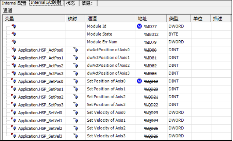
Task: Open the 信息 tab
Action: click(88, 3)
